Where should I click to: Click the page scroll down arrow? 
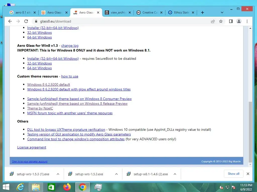click(x=250, y=164)
